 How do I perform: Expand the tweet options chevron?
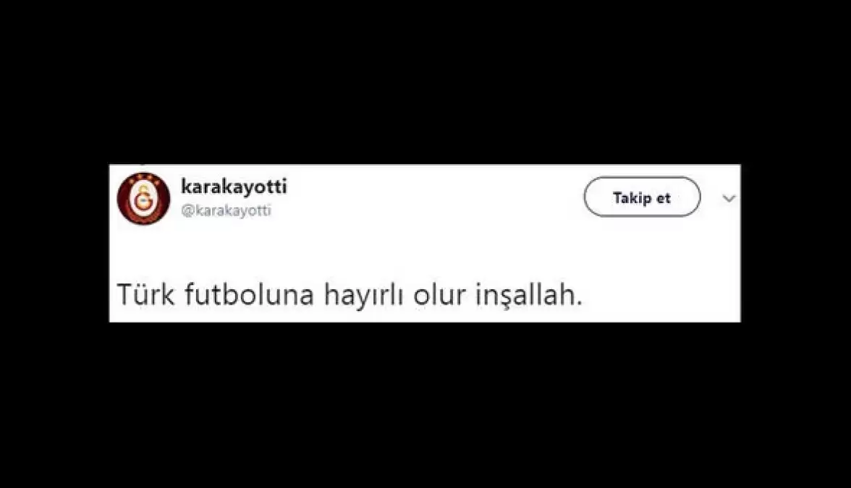coord(729,198)
